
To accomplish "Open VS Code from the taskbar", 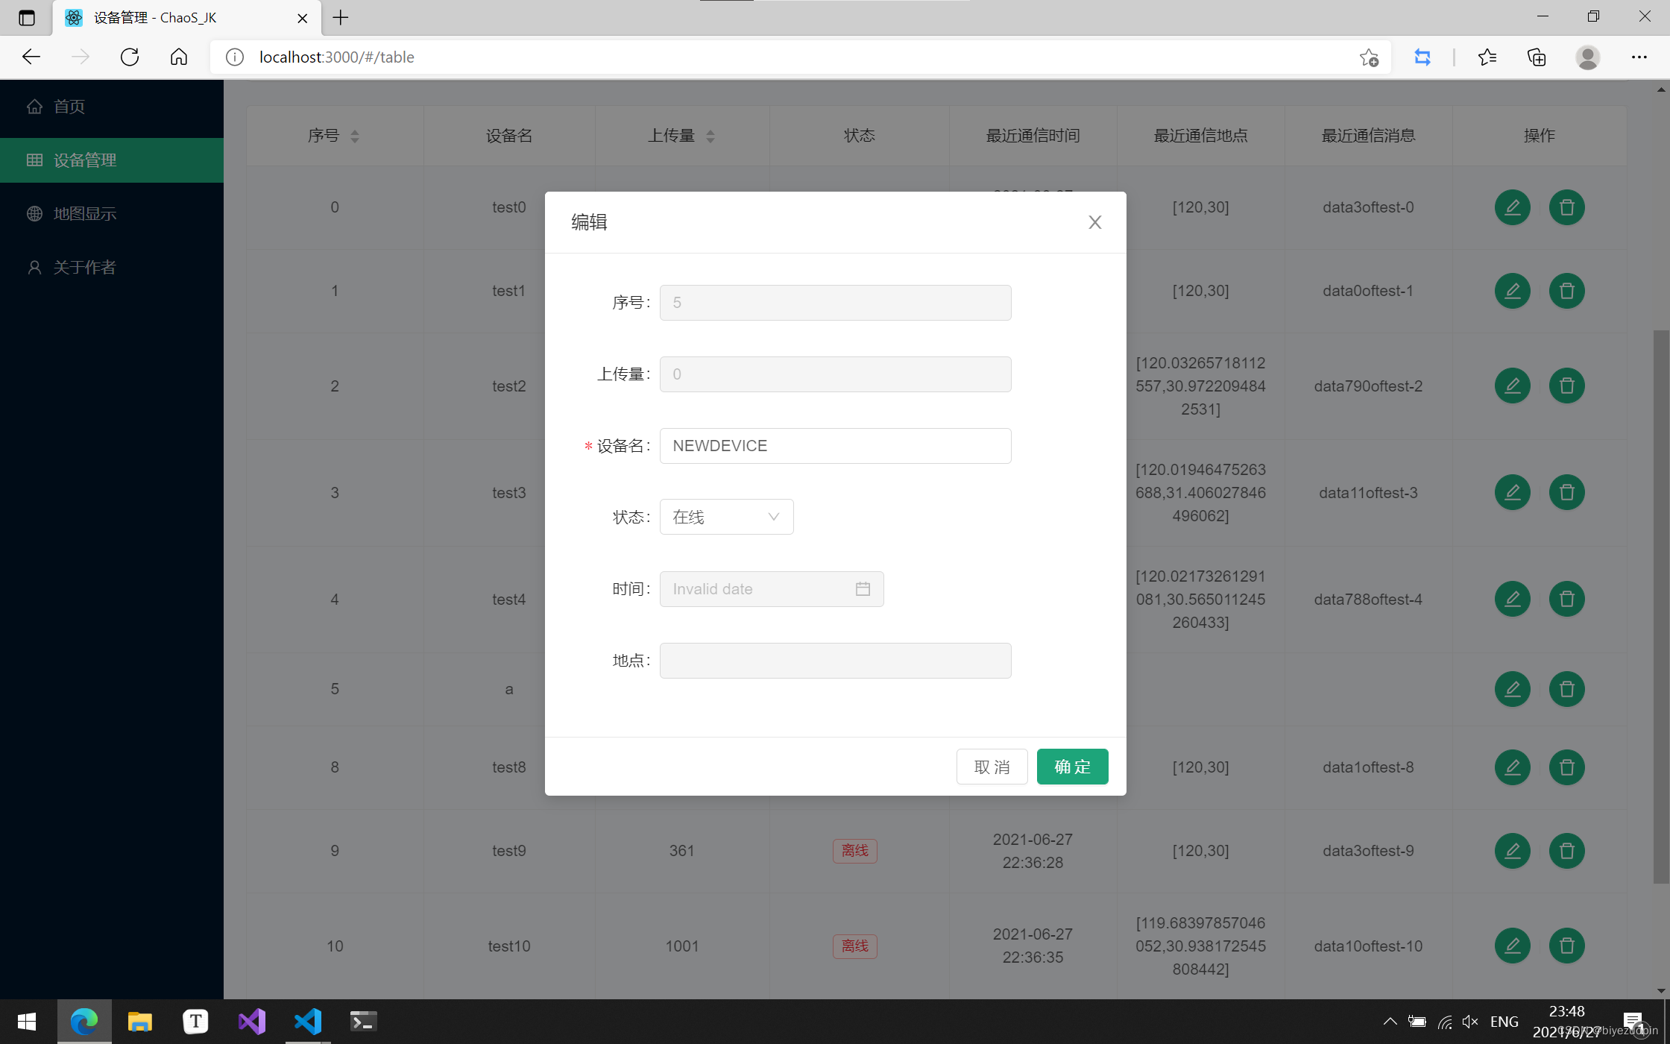I will tap(308, 1021).
